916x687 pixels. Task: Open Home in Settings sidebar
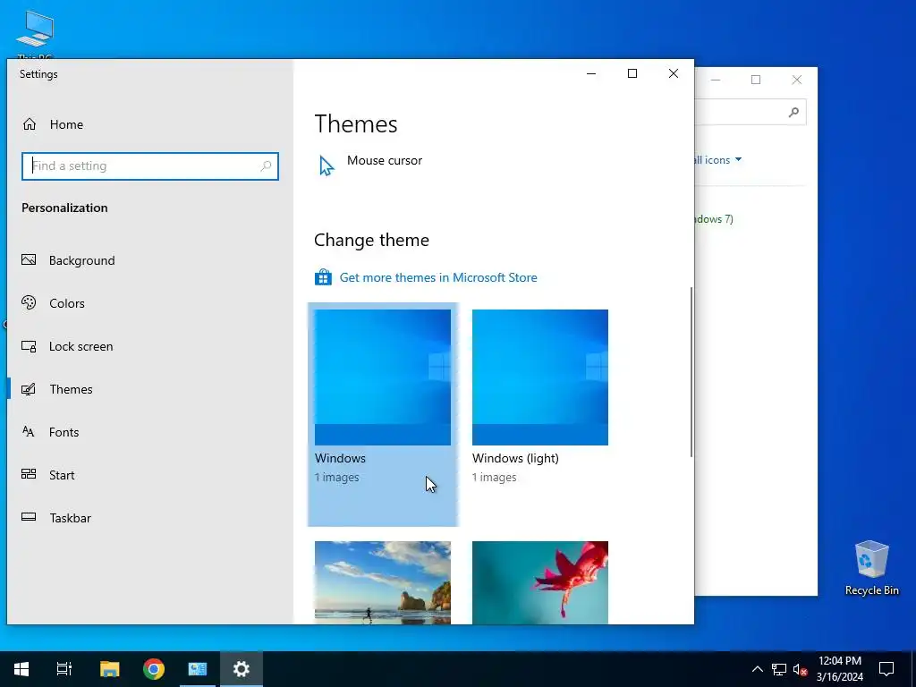[150, 124]
